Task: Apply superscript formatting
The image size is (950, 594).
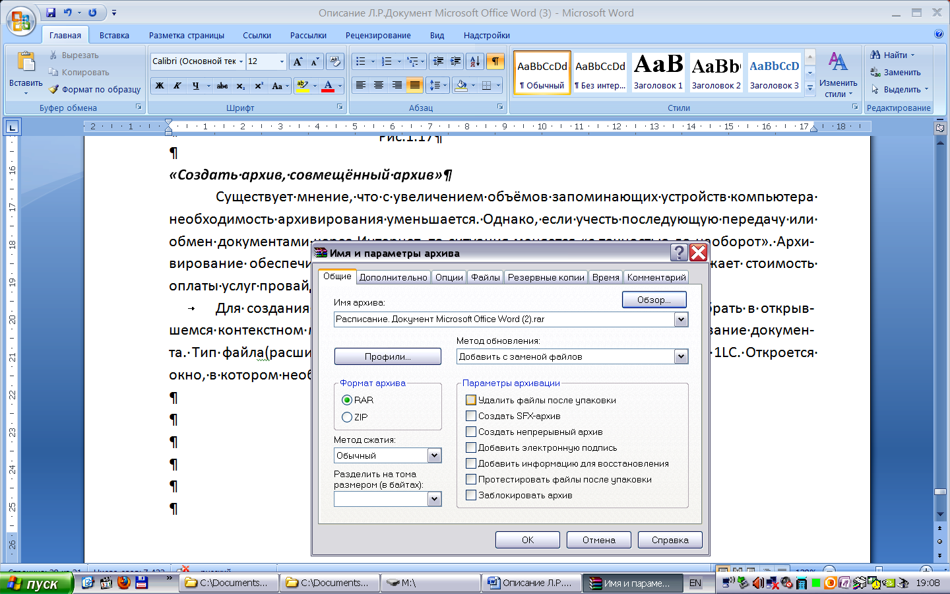Action: tap(259, 86)
